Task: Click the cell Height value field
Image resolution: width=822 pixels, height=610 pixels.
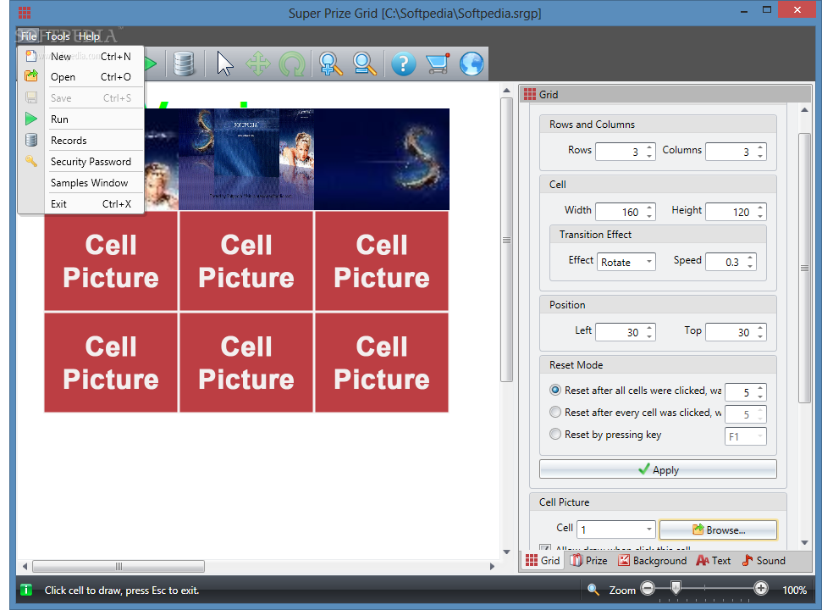Action: click(x=736, y=212)
